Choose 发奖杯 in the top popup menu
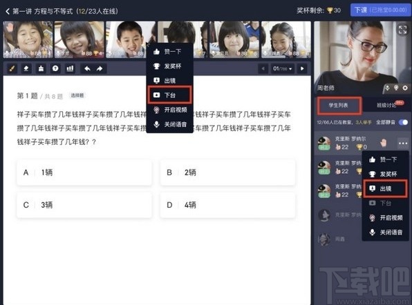 170,66
